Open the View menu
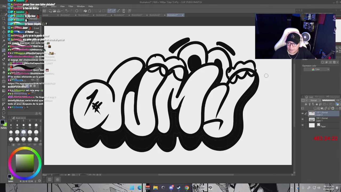The height and width of the screenshot is (192, 341). [62, 6]
